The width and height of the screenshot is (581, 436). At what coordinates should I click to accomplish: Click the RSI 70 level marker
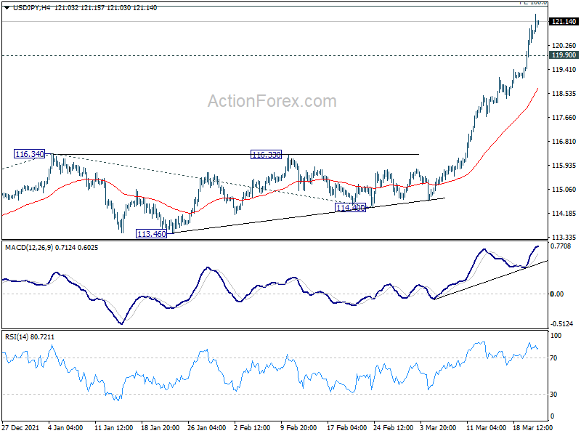(553, 358)
